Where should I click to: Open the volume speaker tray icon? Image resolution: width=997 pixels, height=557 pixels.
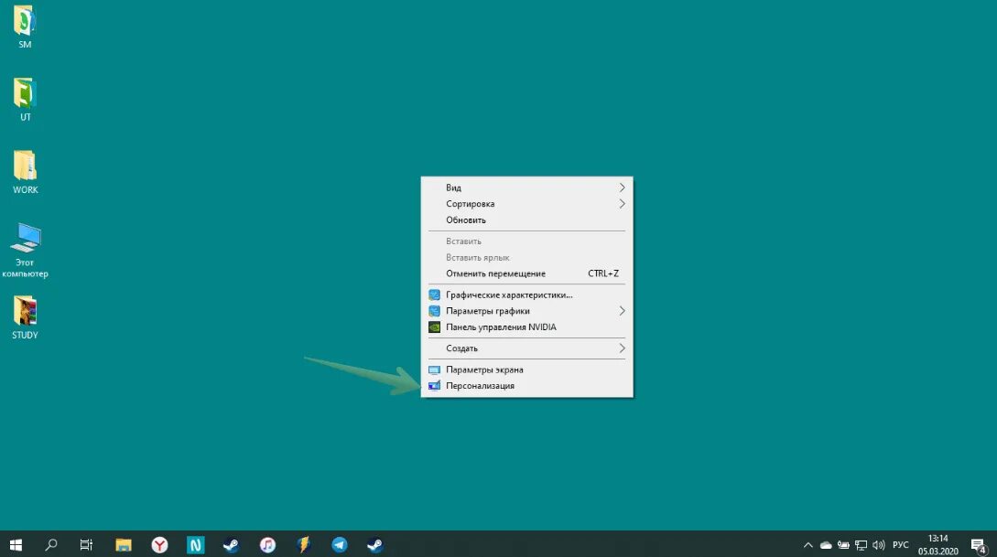(x=879, y=545)
